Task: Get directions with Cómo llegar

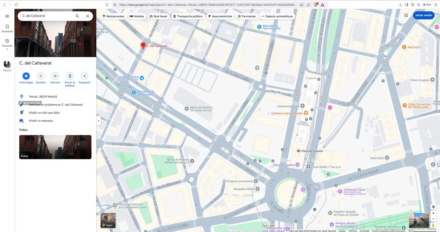Action: pos(26,76)
